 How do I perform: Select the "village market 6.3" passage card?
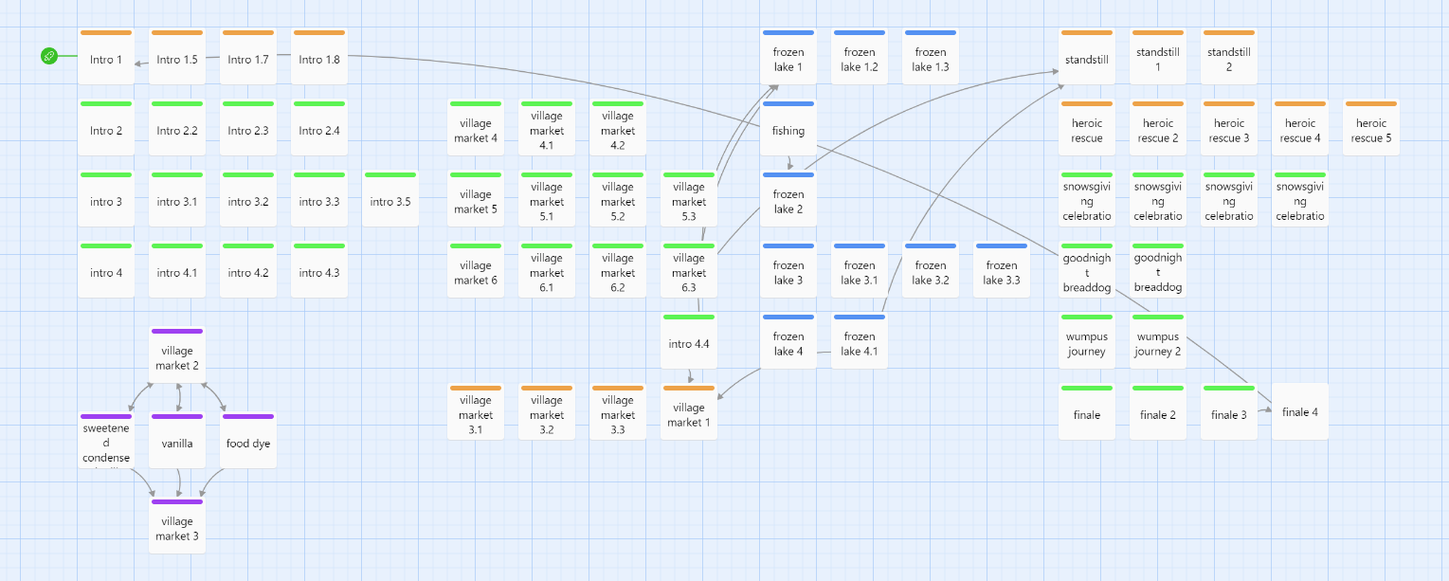pos(689,270)
